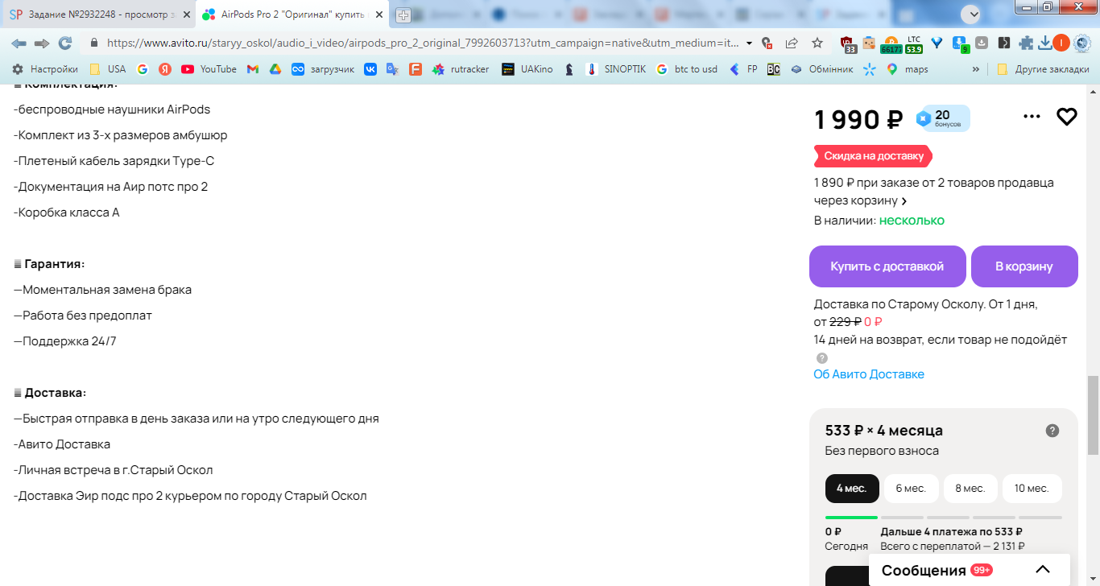This screenshot has height=586, width=1100.
Task: Show hidden bookmarks with the double chevron
Action: [x=976, y=69]
